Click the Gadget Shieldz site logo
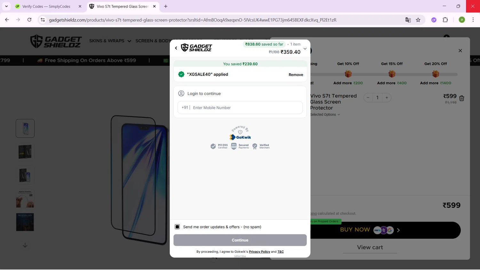This screenshot has height=270, width=480. point(56,41)
